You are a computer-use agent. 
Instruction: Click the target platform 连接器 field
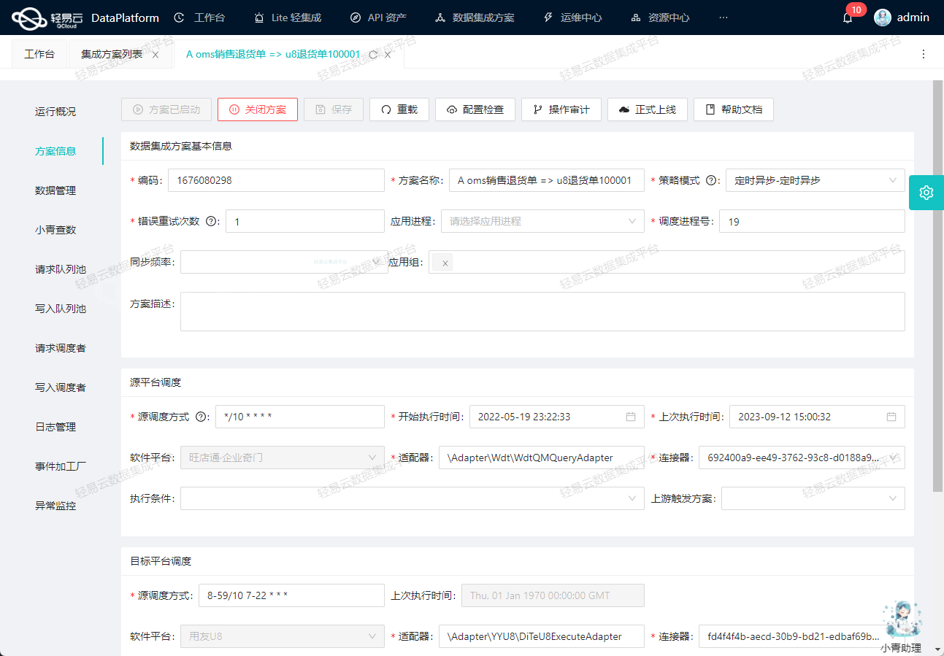(x=802, y=636)
